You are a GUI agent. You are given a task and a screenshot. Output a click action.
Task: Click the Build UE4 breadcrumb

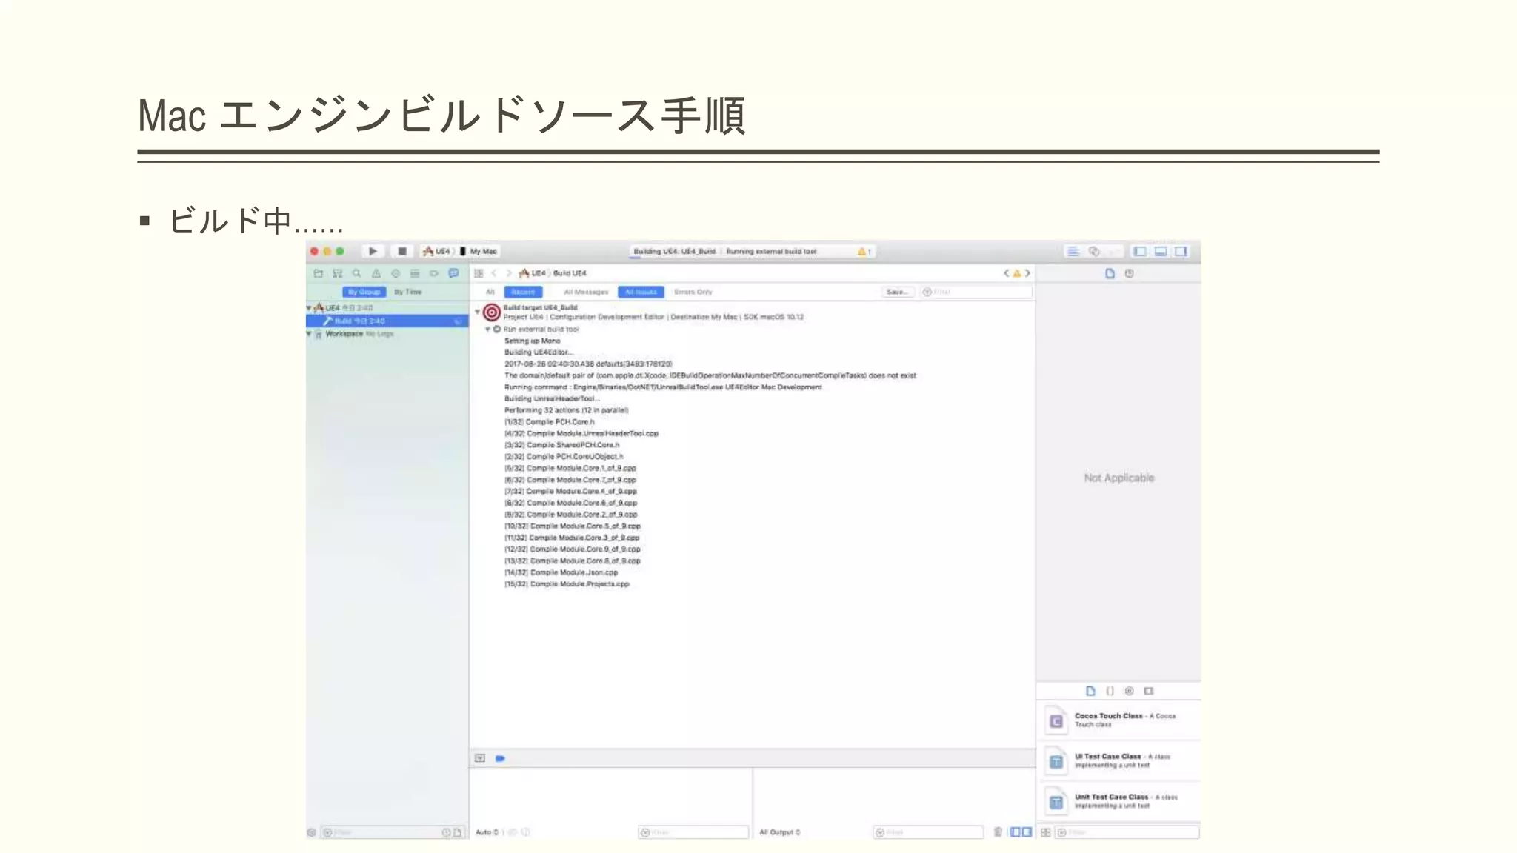coord(570,273)
